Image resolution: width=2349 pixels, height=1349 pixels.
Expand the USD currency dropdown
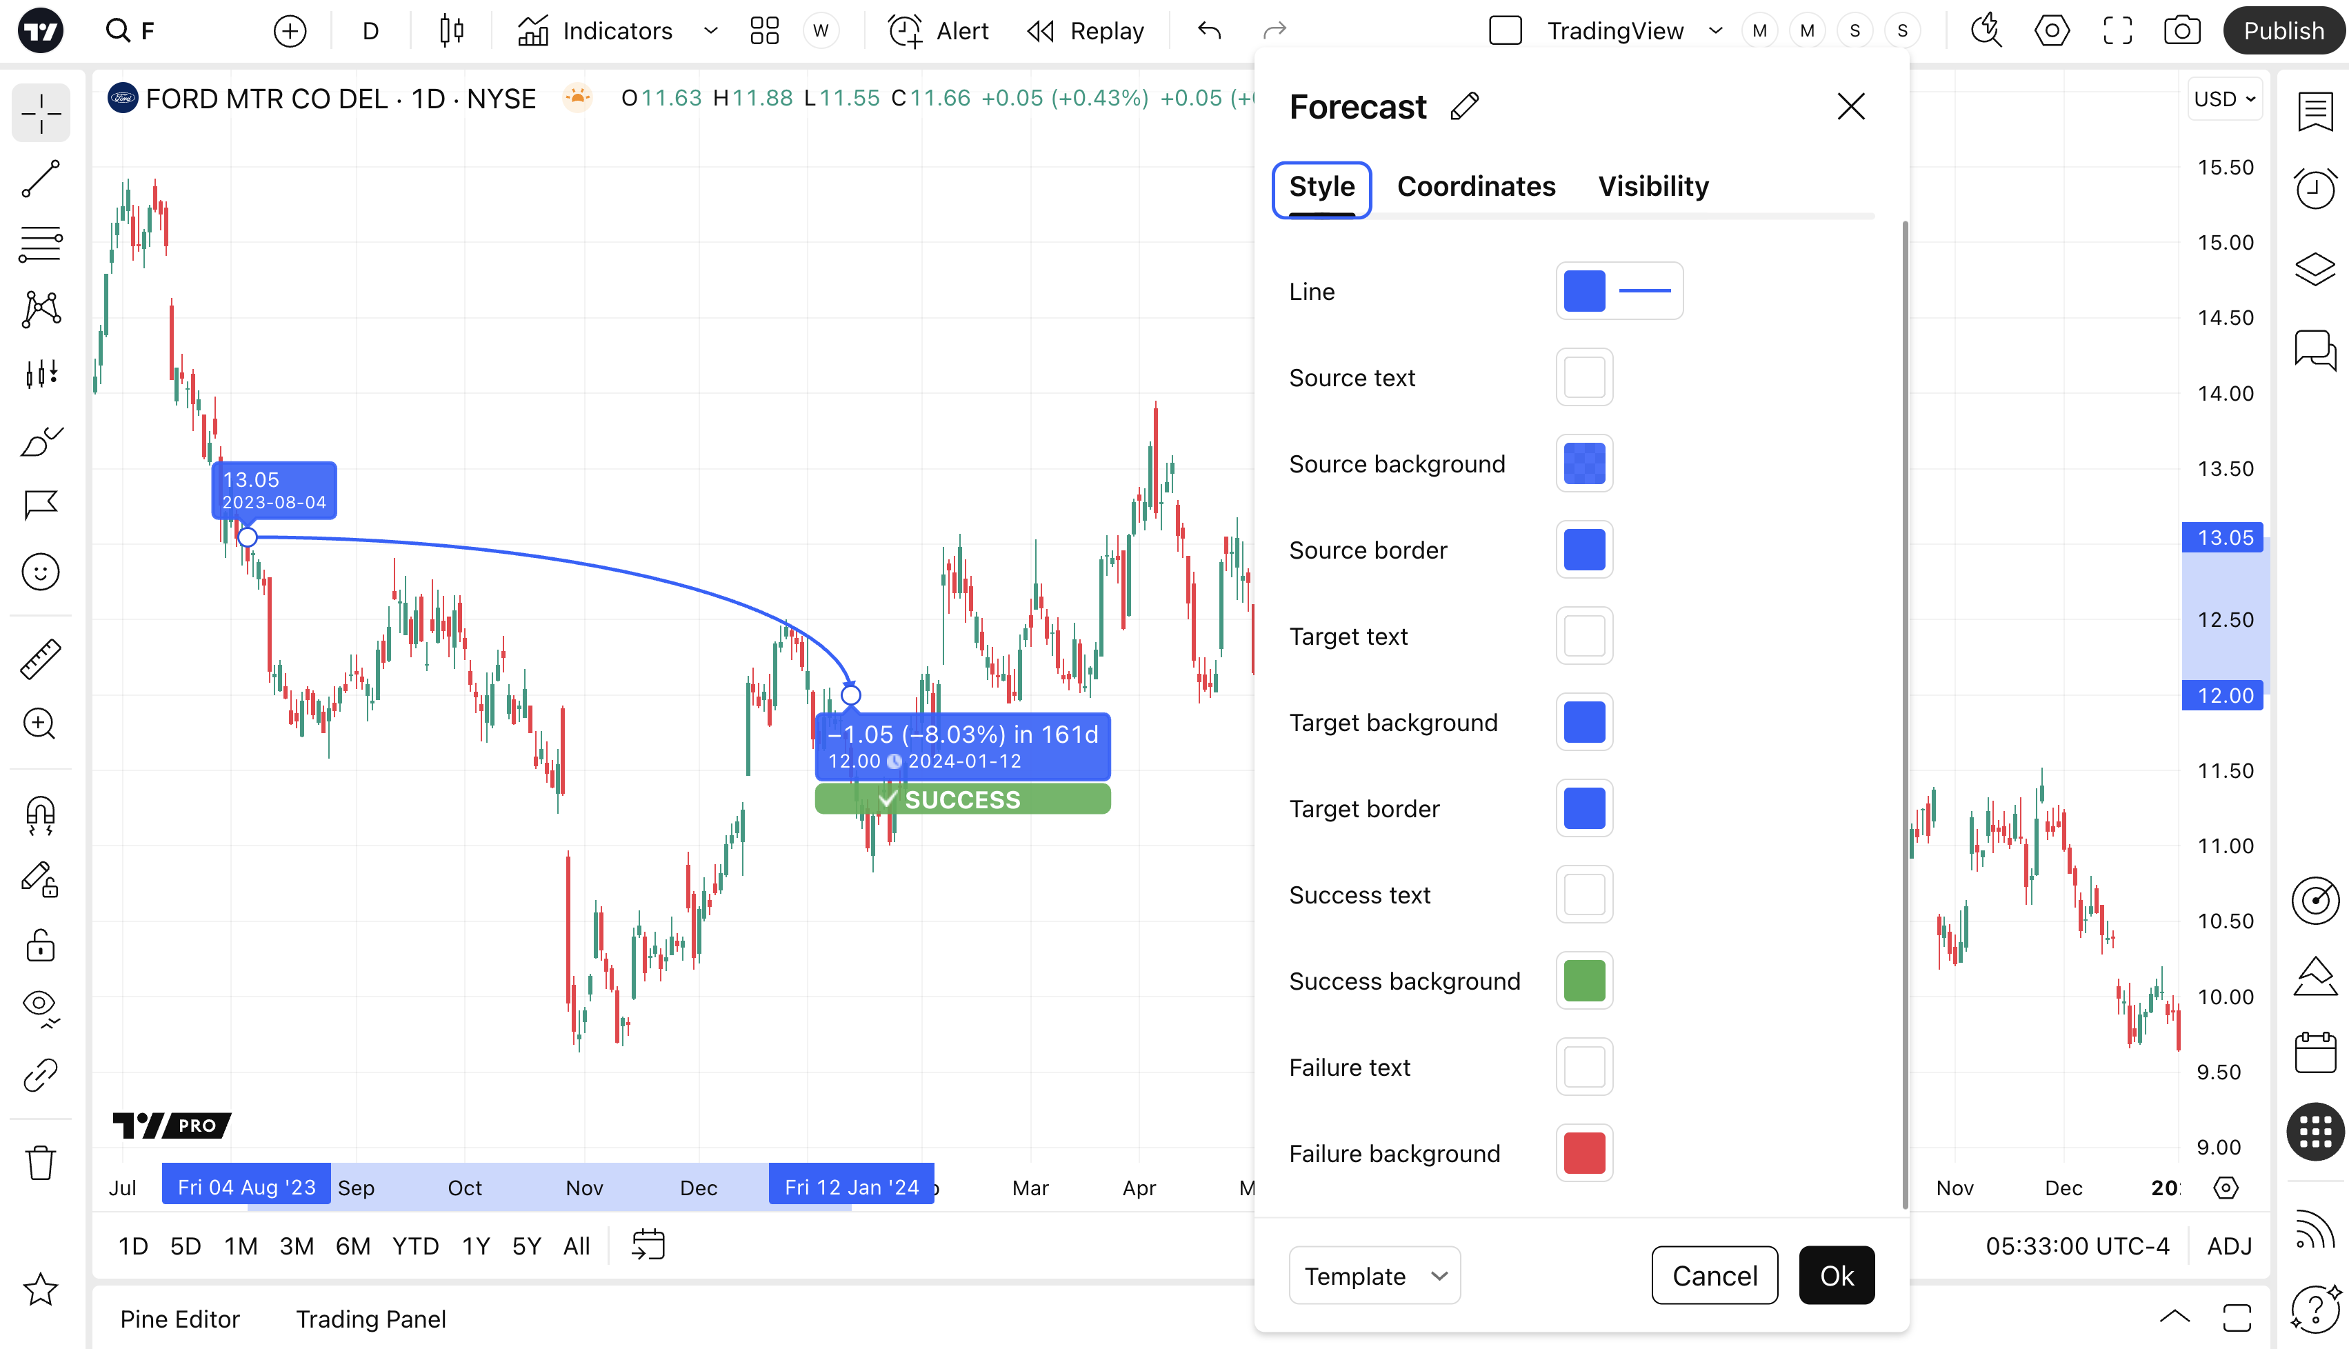point(2225,99)
